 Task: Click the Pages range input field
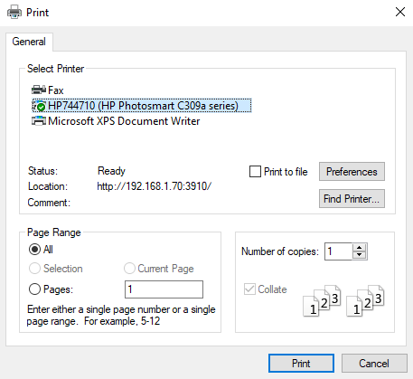164,289
